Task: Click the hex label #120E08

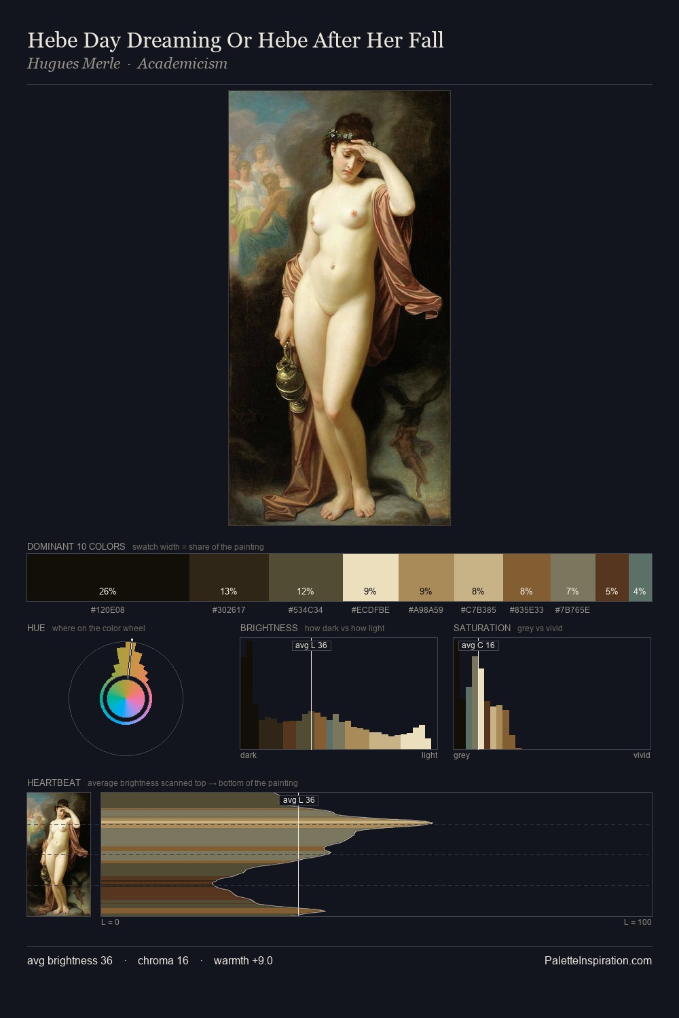Action: point(108,610)
